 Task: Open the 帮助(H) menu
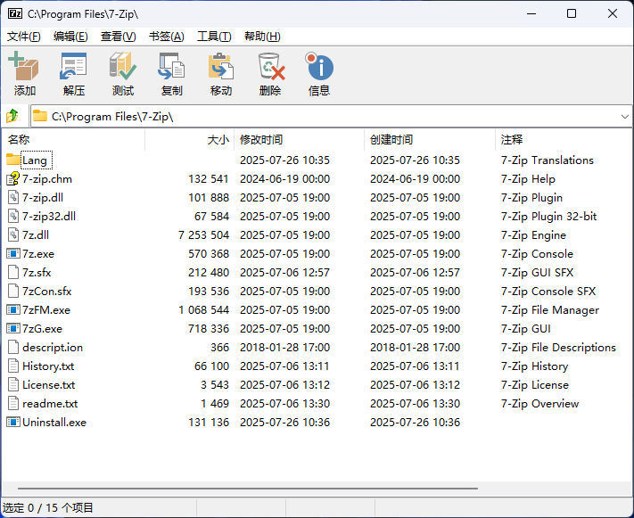(x=262, y=37)
